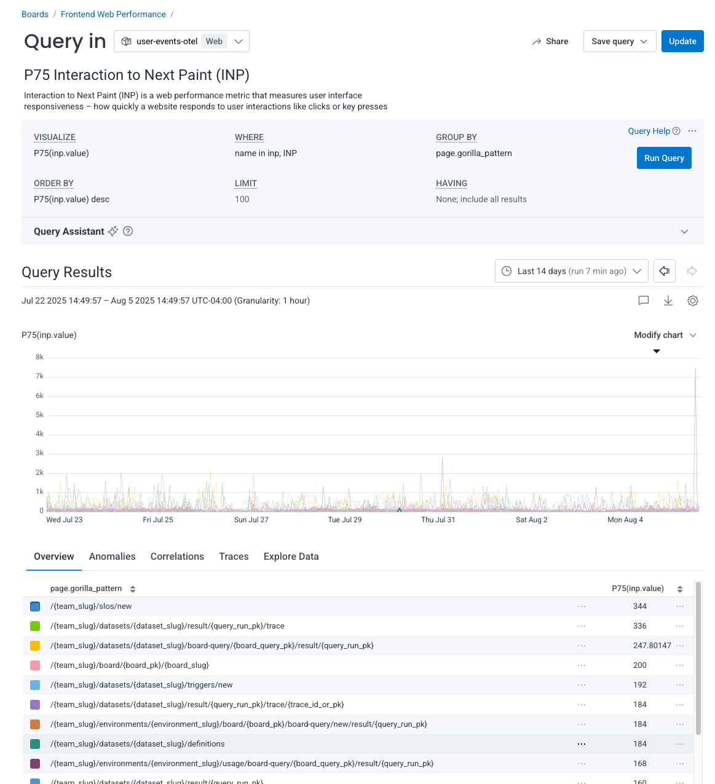Click the comment icon above the chart

(644, 300)
